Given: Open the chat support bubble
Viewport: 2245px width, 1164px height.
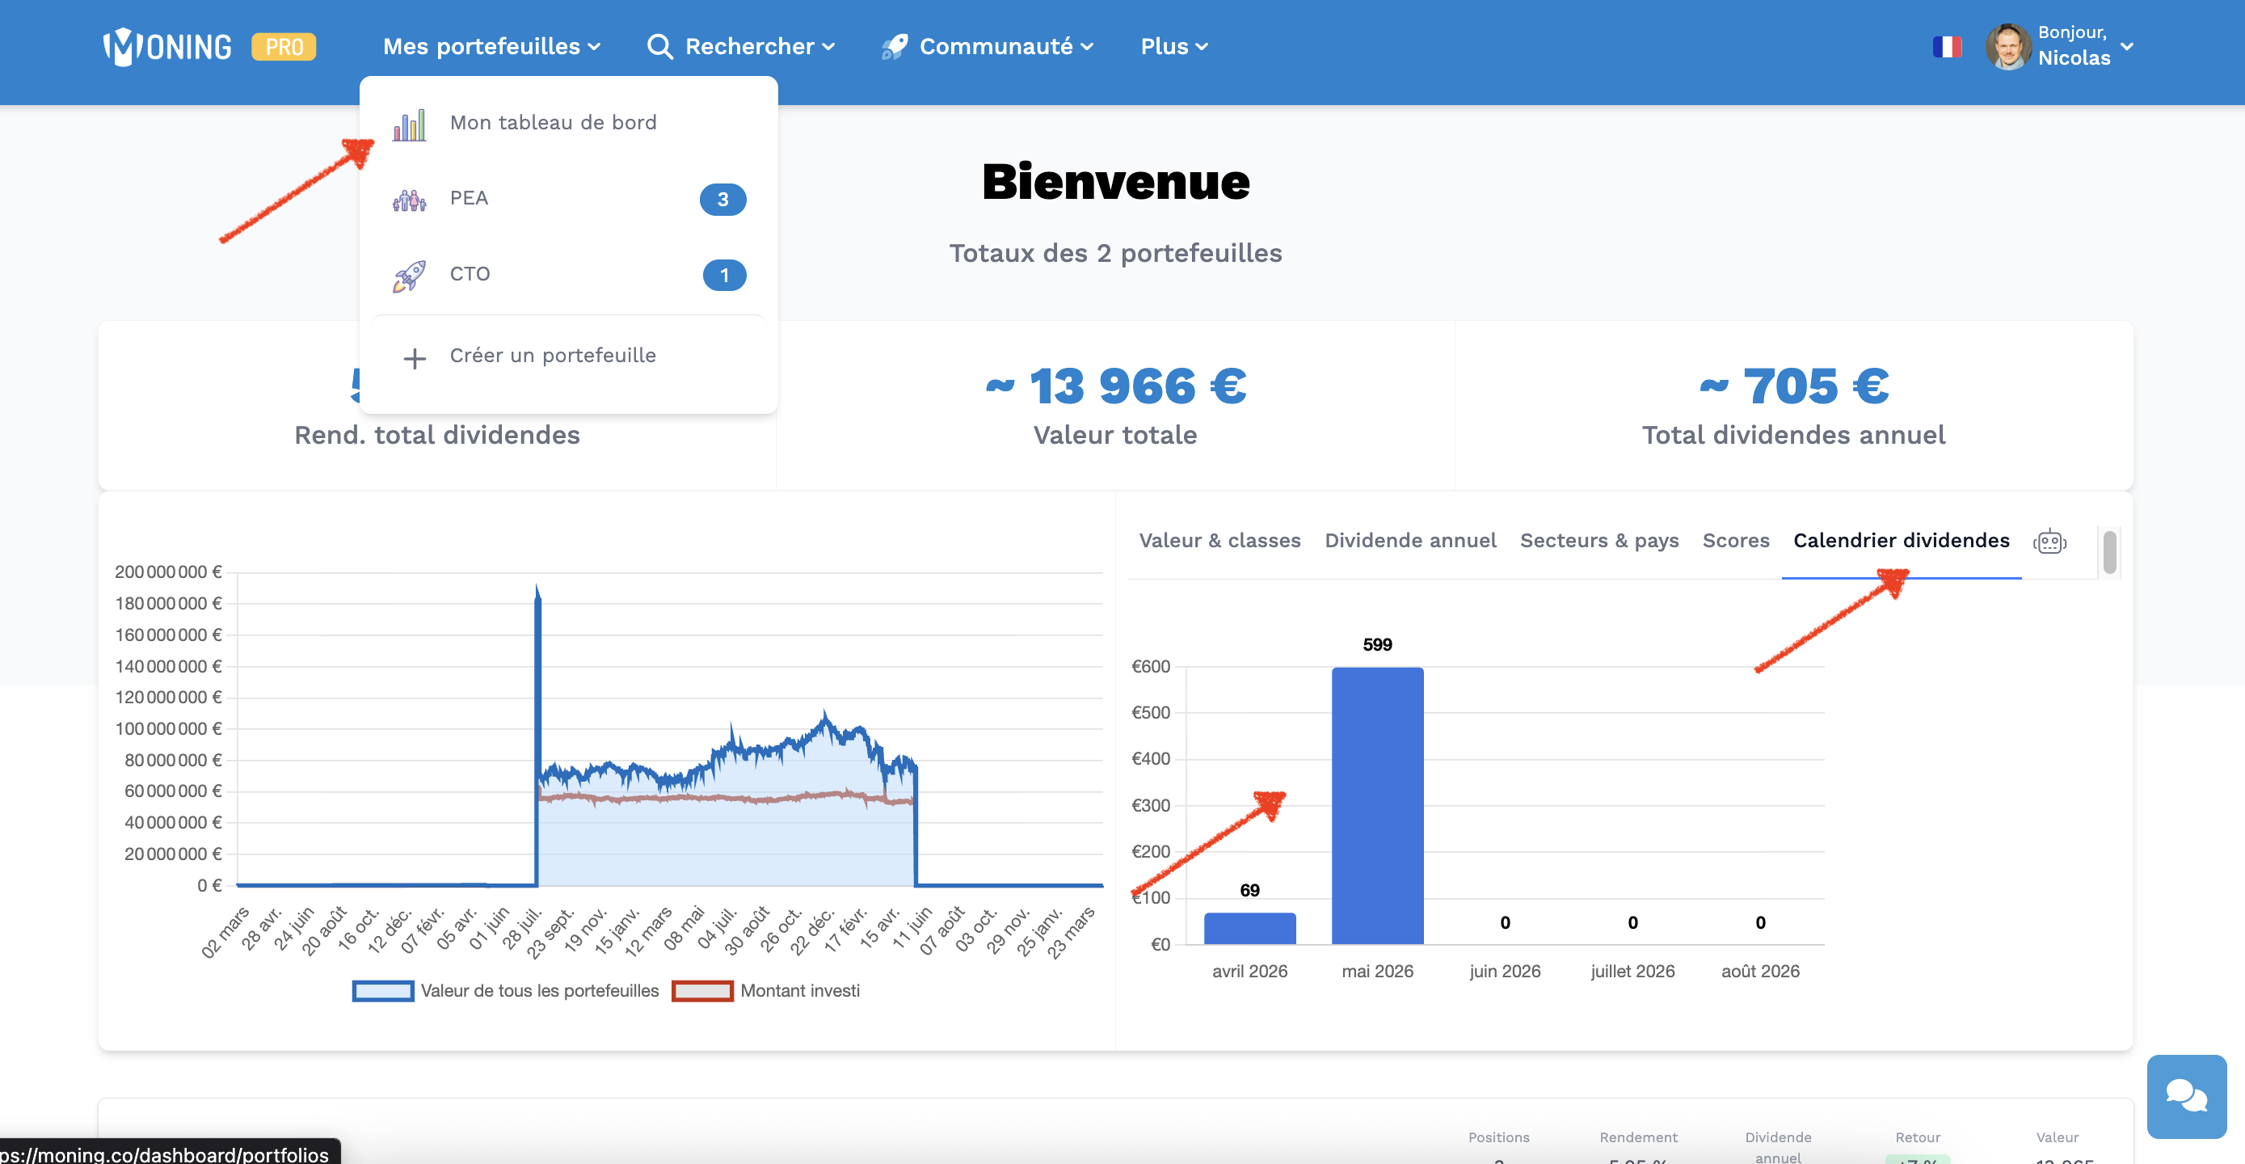Looking at the screenshot, I should click(x=2186, y=1095).
